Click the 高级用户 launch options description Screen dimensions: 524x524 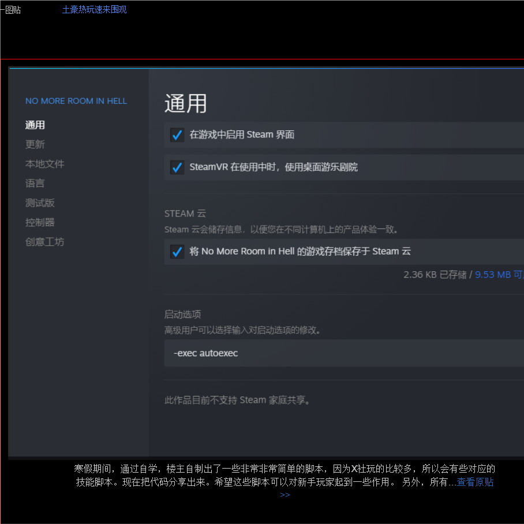[243, 330]
